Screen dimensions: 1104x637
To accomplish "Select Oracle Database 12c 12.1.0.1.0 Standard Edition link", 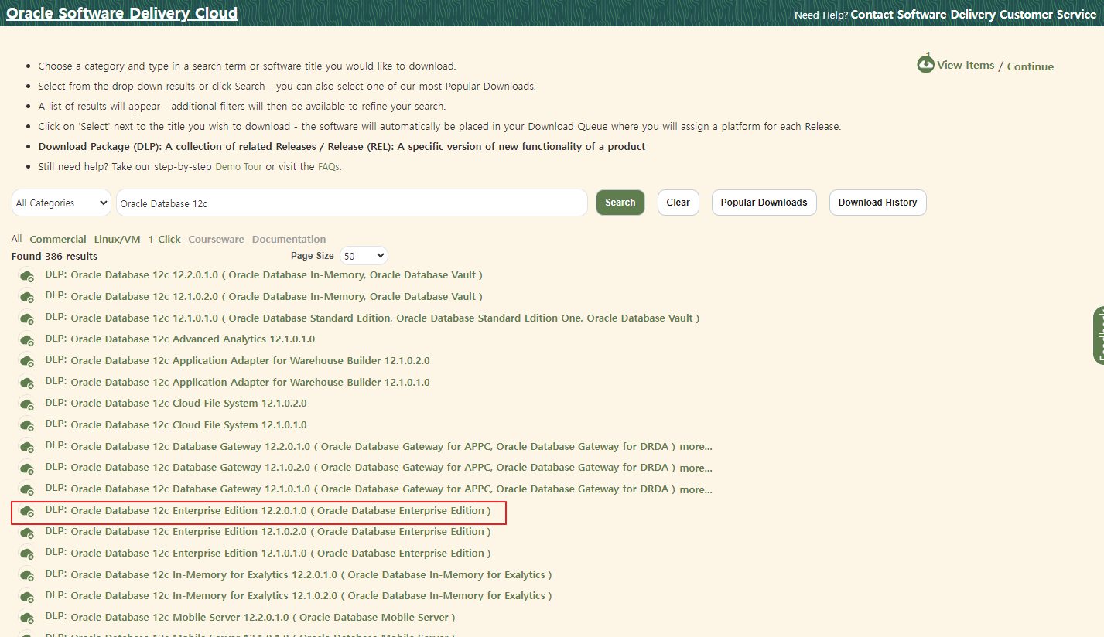I will [385, 318].
